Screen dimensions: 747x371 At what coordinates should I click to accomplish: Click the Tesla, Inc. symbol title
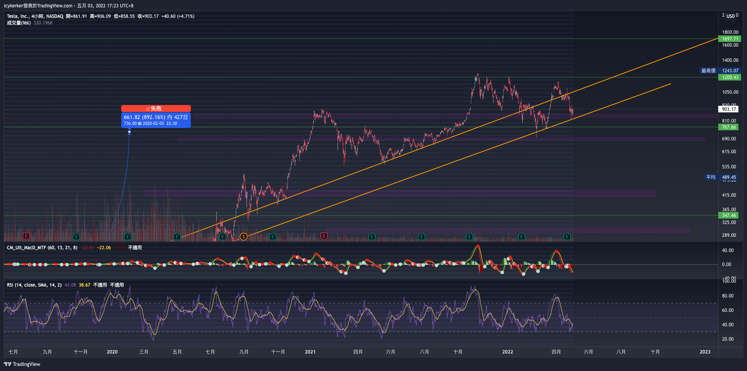pyautogui.click(x=17, y=16)
